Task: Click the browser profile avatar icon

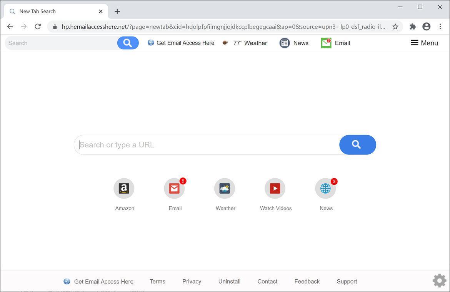Action: pyautogui.click(x=426, y=27)
